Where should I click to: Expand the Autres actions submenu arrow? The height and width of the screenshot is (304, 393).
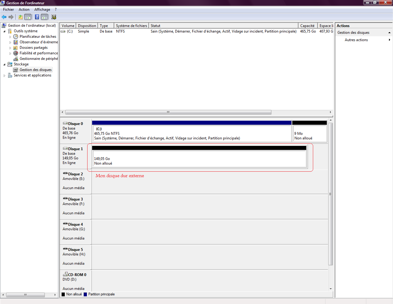point(389,40)
